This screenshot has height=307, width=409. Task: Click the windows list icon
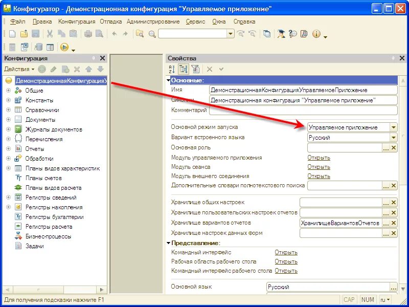click(266, 34)
